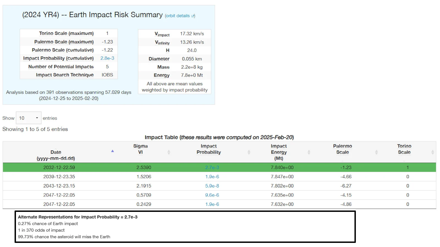Screen dimensions: 440x247
Task: Click the Palermo Scale value -4.15
Action: pyautogui.click(x=346, y=195)
